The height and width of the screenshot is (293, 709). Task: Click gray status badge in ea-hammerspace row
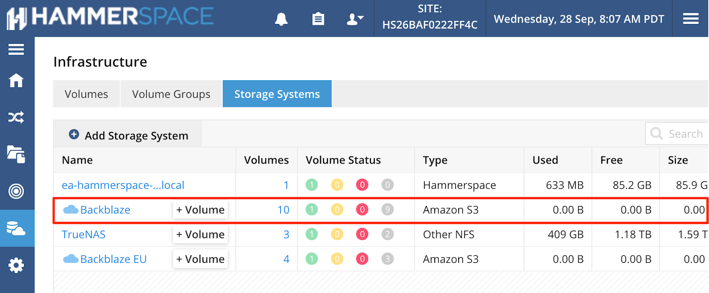387,185
